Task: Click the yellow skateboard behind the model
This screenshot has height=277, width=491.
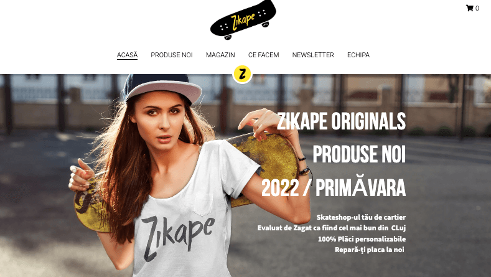Action: [x=266, y=167]
